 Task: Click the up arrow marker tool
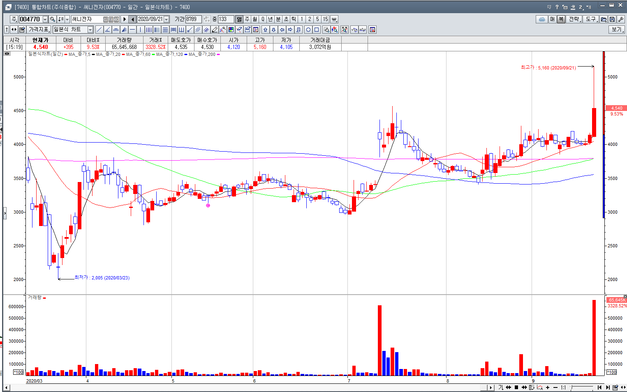tap(265, 30)
